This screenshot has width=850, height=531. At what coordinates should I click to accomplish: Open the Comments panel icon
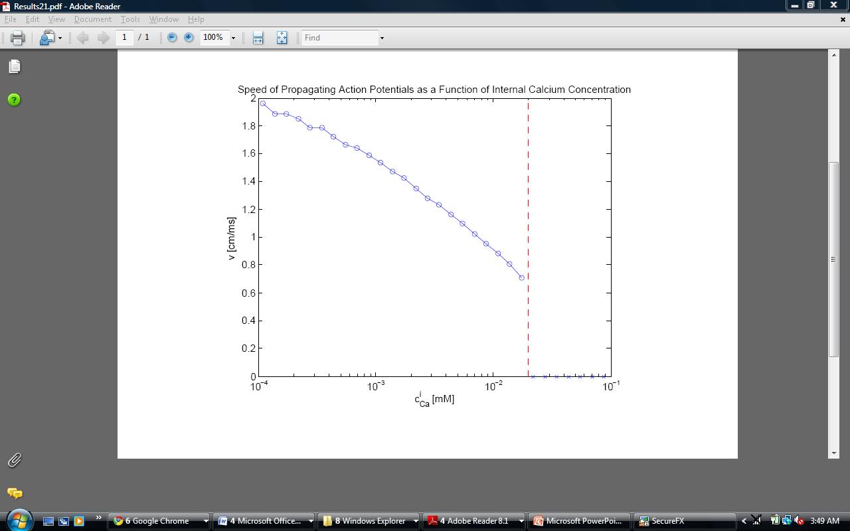[x=14, y=493]
